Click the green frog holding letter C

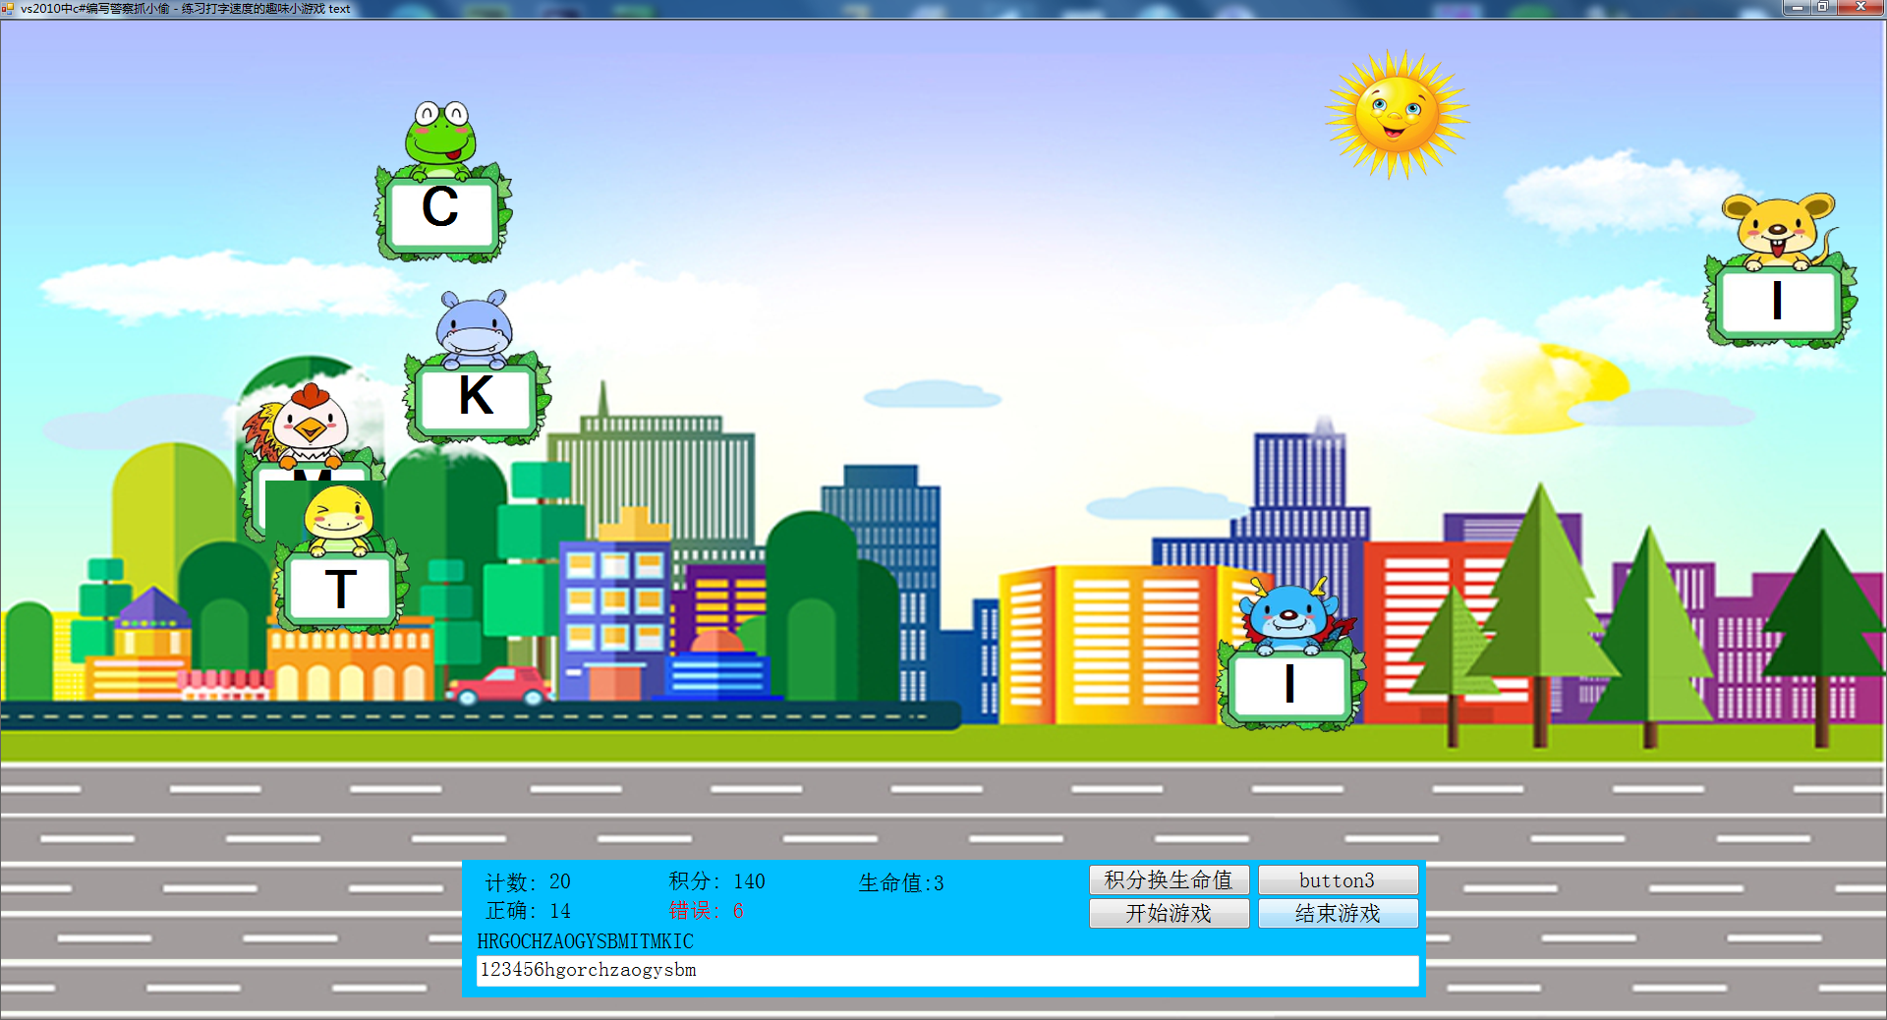click(442, 182)
